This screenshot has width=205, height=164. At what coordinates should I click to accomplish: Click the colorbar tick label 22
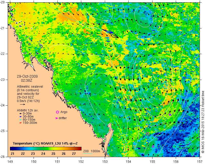(23, 153)
